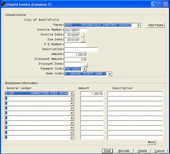Cancel the unpaid invoice entry
This screenshot has width=170, height=154.
(159, 151)
